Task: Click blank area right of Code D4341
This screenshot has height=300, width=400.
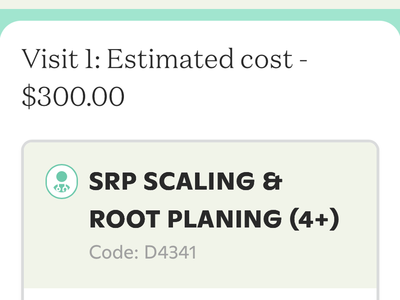Action: click(283, 252)
